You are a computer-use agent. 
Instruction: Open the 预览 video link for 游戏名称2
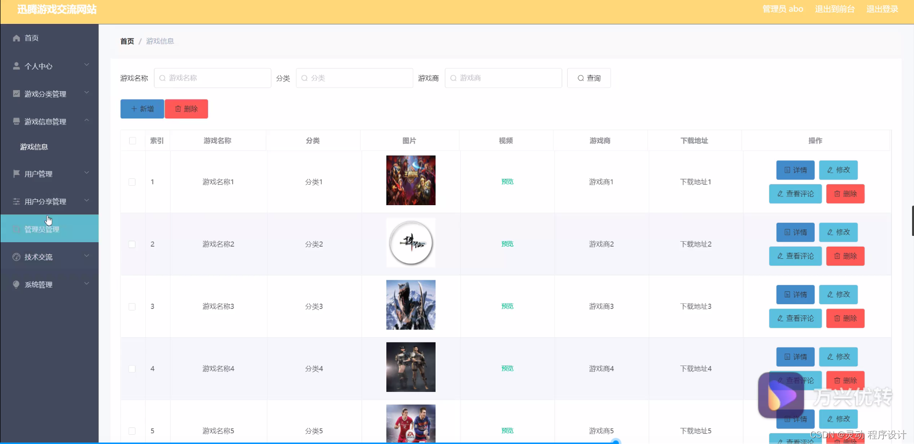(x=507, y=244)
